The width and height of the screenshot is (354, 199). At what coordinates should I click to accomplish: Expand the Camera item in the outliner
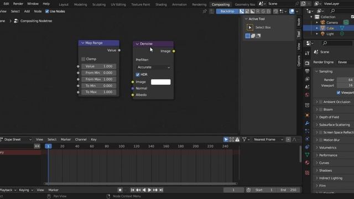[x=317, y=23]
